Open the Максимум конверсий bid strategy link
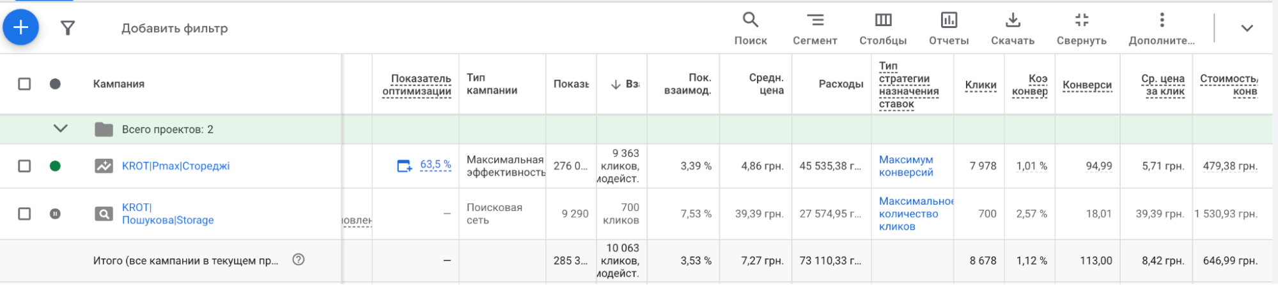The image size is (1278, 285). click(x=906, y=166)
